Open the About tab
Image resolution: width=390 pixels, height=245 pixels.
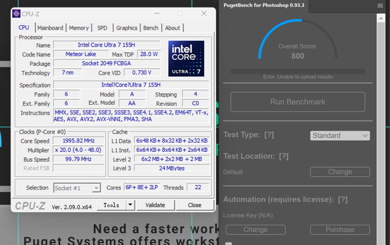coord(173,28)
